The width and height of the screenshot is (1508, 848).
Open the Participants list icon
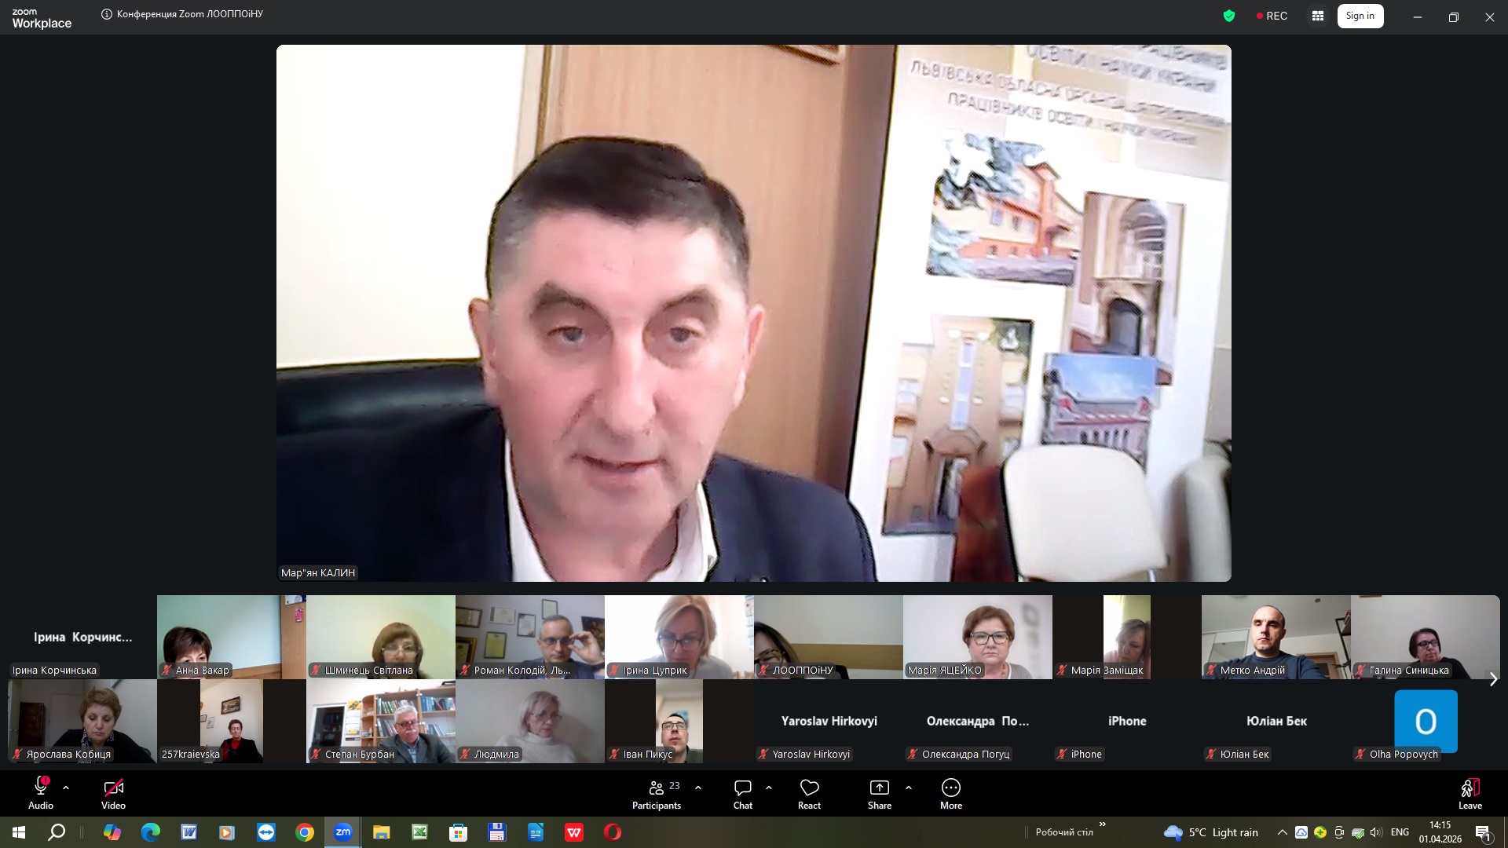pyautogui.click(x=656, y=788)
